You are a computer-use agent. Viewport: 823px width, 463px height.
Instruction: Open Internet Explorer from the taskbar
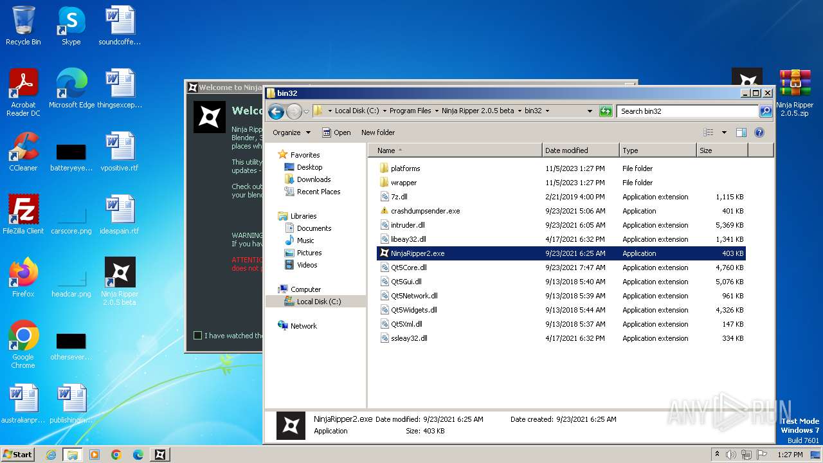51,455
